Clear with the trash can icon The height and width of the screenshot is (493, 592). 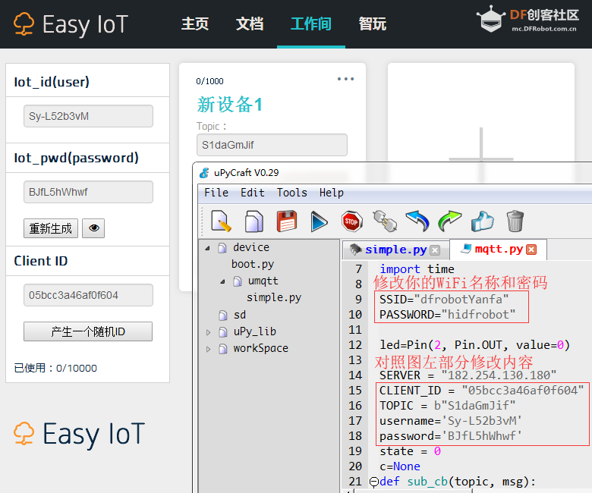515,221
